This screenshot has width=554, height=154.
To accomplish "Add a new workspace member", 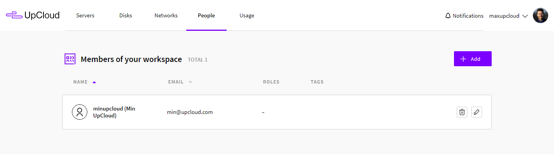I will [472, 59].
